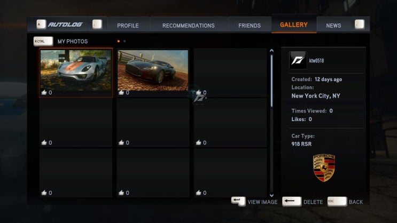Click the ESC key icon for Back

coord(337,201)
